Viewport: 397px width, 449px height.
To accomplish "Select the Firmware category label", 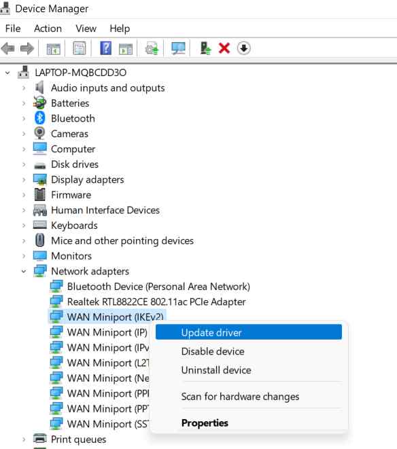I will click(71, 195).
